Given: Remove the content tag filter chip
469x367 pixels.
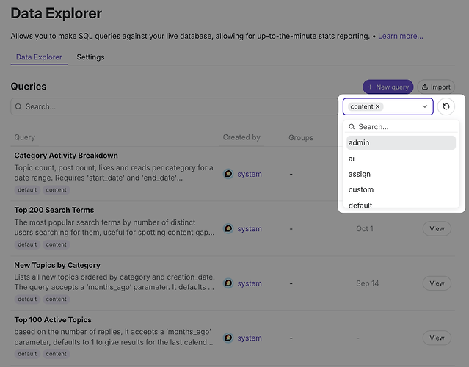Looking at the screenshot, I should coord(378,106).
